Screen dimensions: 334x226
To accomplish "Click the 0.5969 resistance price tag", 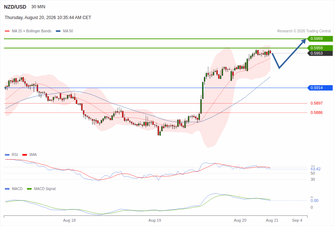I will point(320,39).
